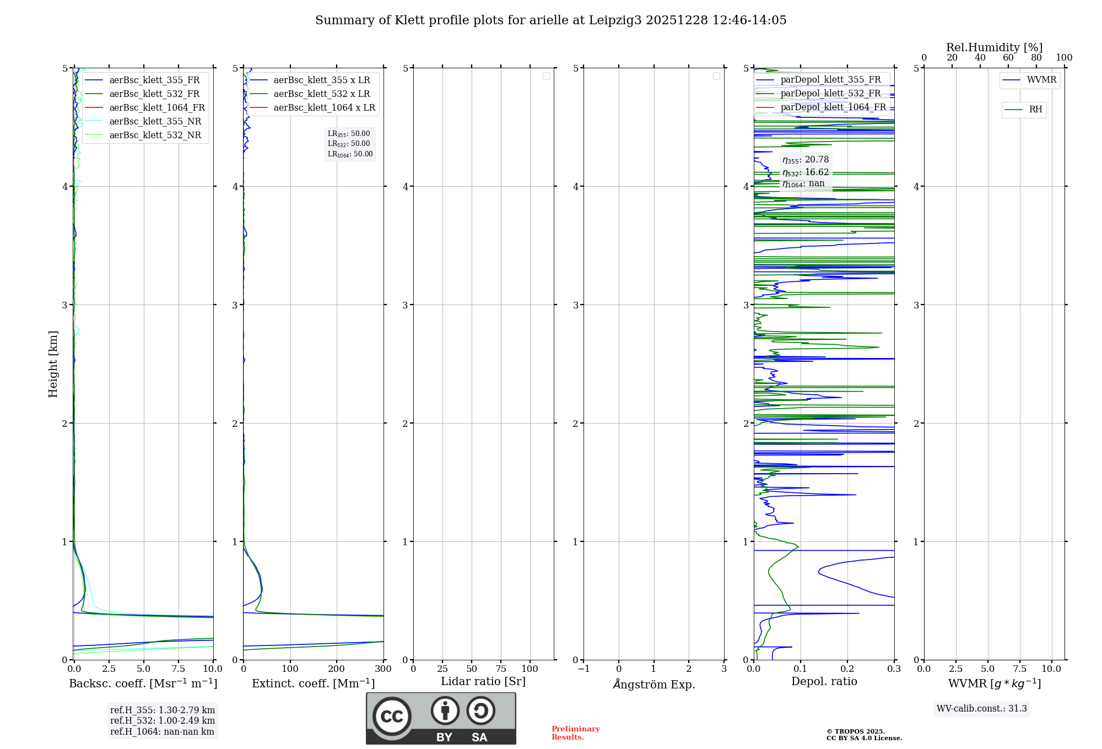The height and width of the screenshot is (749, 1102).
Task: Click the empty legend box in Ångström plot
Action: (716, 76)
